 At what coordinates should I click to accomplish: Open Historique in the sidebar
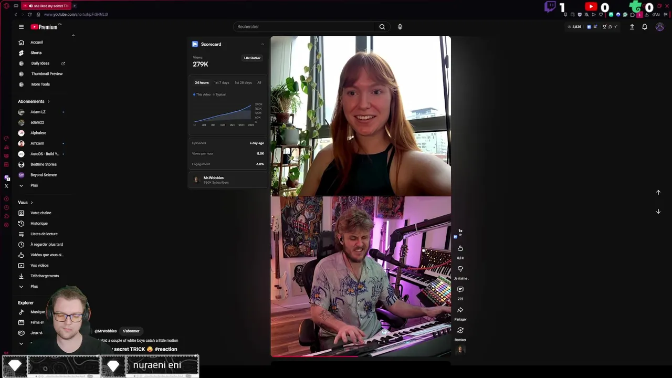pos(40,223)
